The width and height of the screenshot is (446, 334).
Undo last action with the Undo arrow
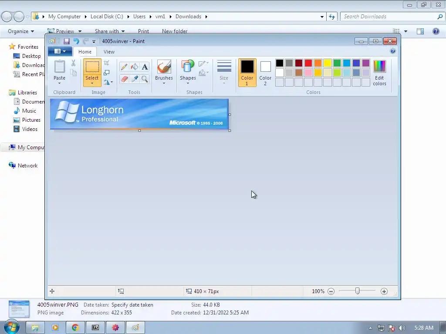pos(76,41)
